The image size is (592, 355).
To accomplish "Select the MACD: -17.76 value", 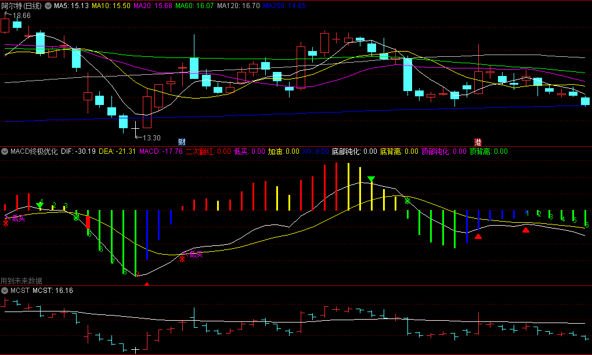I will [161, 151].
